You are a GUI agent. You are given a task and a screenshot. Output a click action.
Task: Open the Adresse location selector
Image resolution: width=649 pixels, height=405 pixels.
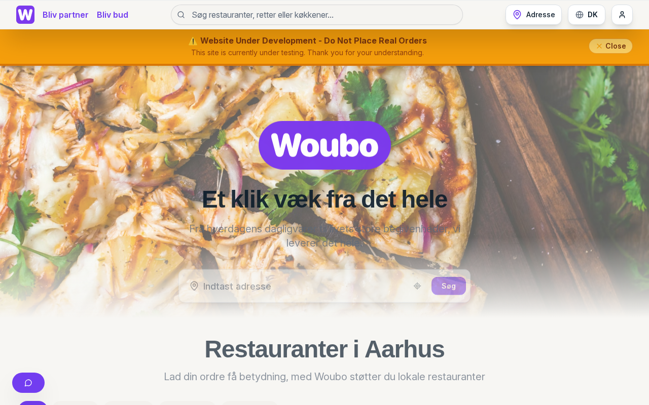point(533,15)
